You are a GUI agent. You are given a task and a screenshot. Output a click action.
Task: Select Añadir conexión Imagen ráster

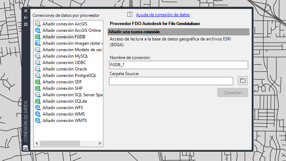(x=73, y=43)
